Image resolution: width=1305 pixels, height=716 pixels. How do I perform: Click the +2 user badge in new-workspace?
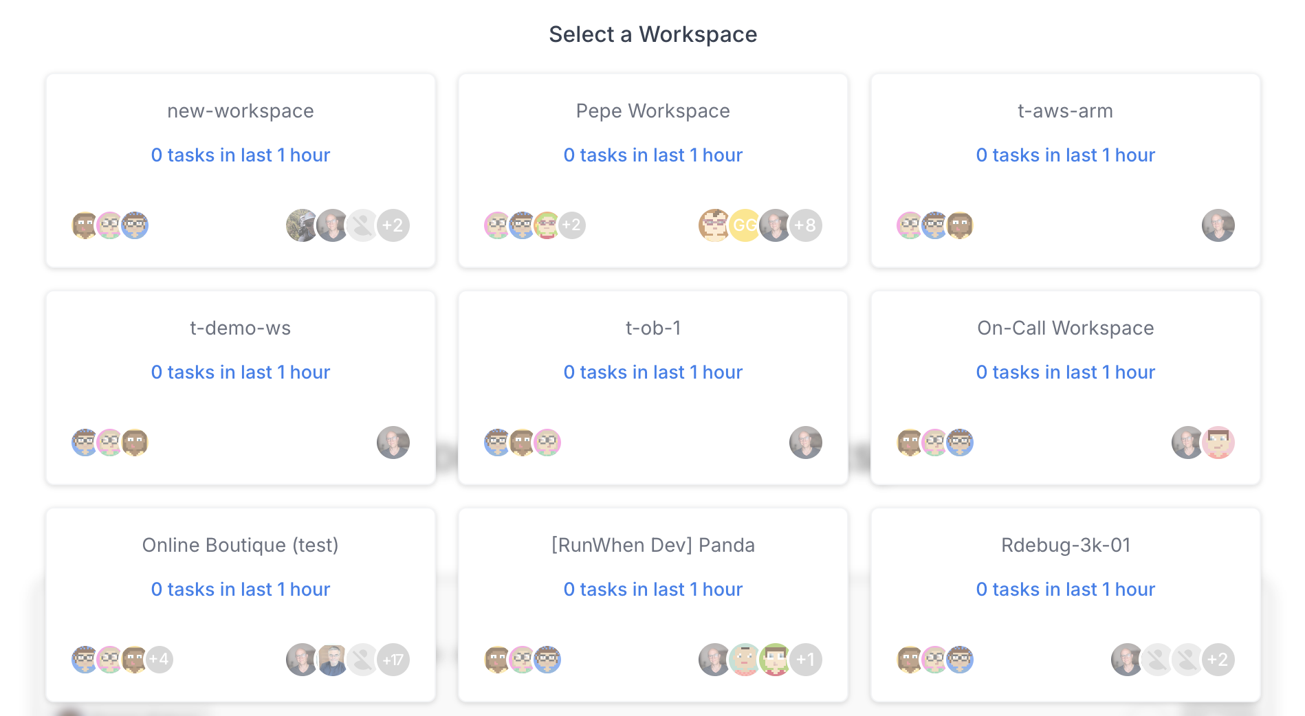click(x=393, y=225)
